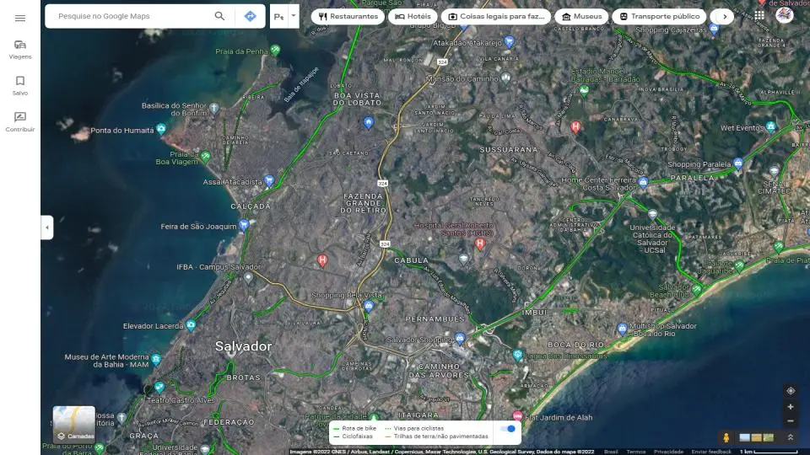Click the Privacidade footer link
The width and height of the screenshot is (810, 455).
pyautogui.click(x=668, y=452)
